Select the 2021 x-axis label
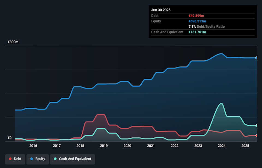262x168 pixels. [x=151, y=146]
